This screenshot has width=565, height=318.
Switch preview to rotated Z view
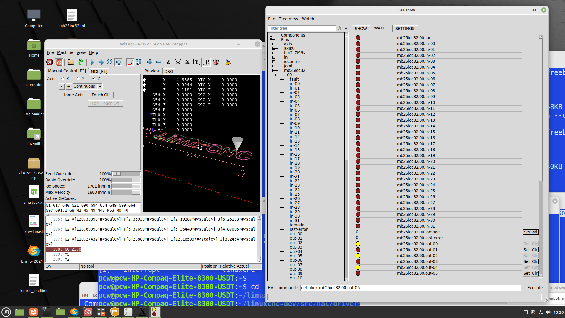(177, 62)
